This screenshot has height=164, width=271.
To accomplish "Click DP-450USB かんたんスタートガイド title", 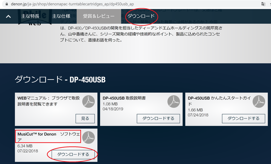I will [x=219, y=101].
